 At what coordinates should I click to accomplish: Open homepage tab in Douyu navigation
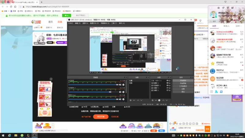pyautogui.click(x=51, y=22)
